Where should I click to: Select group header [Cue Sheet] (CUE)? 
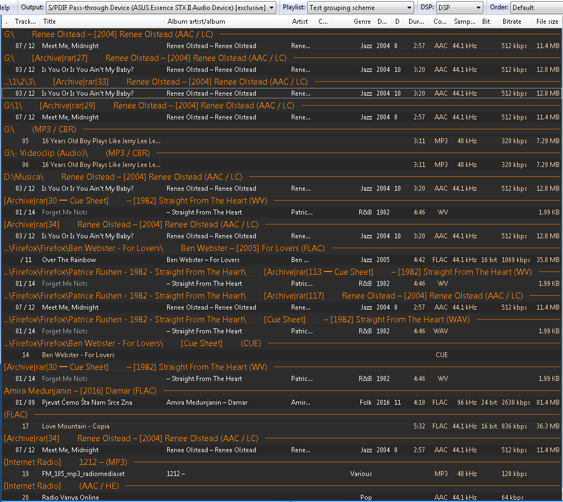coord(281,343)
